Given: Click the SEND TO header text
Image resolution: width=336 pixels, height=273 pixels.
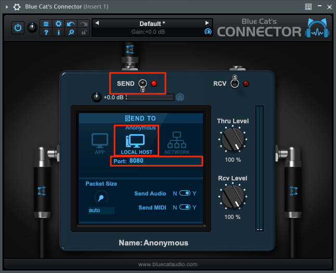Looking at the screenshot, I should pyautogui.click(x=140, y=118).
